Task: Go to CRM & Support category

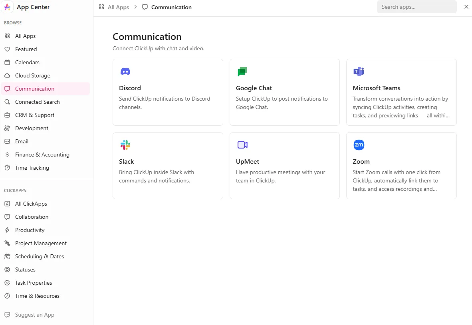Action: click(x=46, y=115)
